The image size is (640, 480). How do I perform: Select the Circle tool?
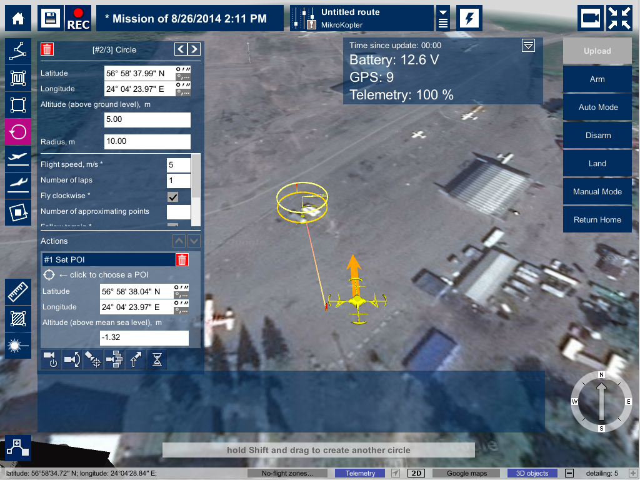(x=18, y=132)
